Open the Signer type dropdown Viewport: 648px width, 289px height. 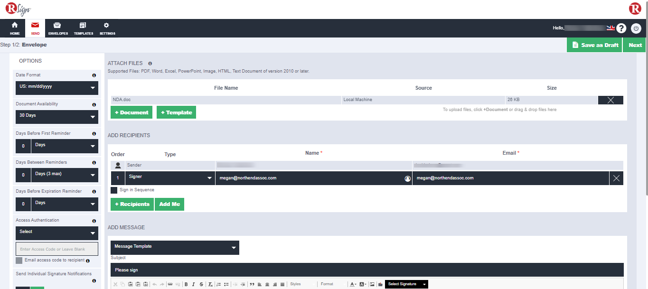coord(169,178)
